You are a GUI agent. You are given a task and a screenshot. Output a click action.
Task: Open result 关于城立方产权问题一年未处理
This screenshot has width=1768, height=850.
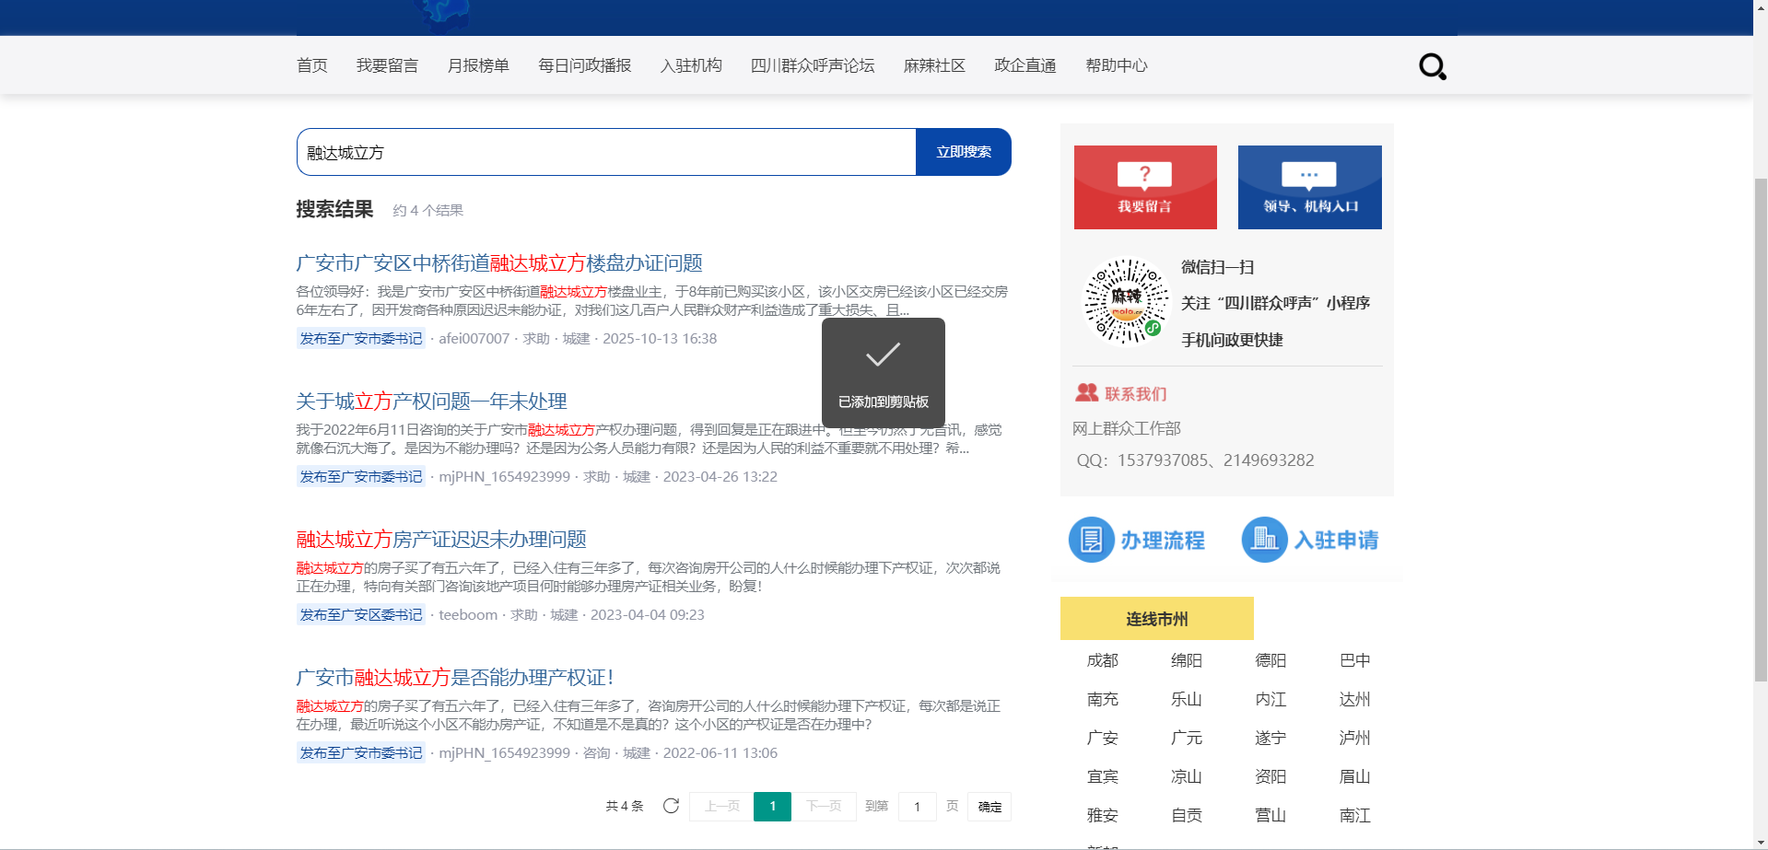tap(431, 402)
